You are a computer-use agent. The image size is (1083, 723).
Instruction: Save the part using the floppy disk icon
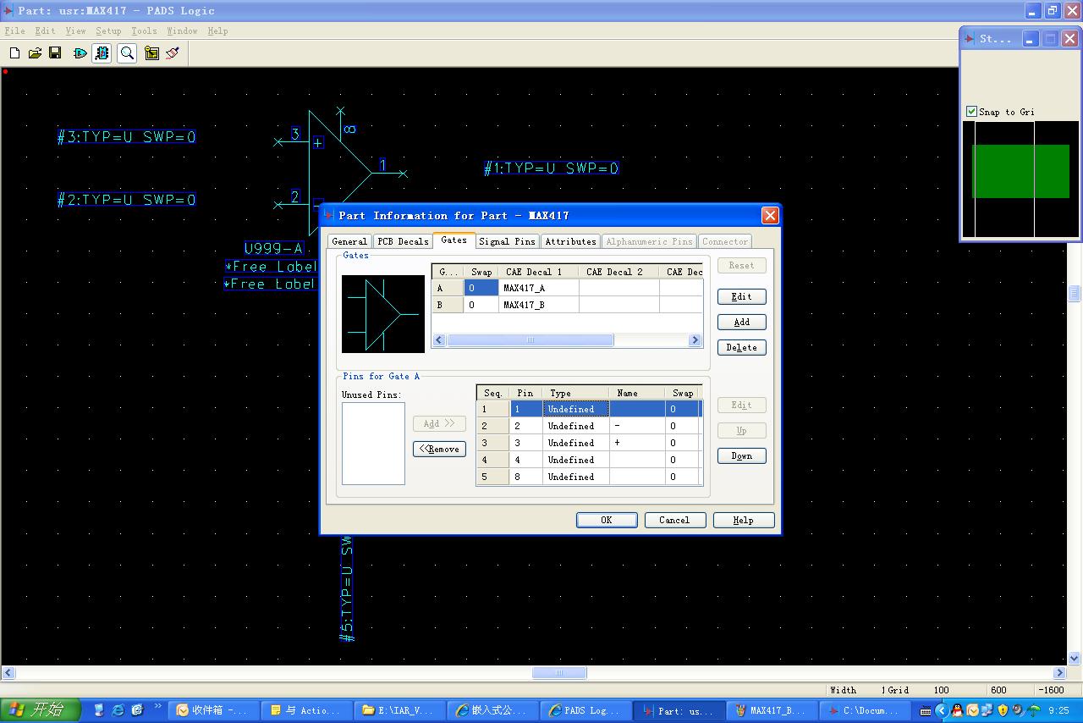pos(55,53)
